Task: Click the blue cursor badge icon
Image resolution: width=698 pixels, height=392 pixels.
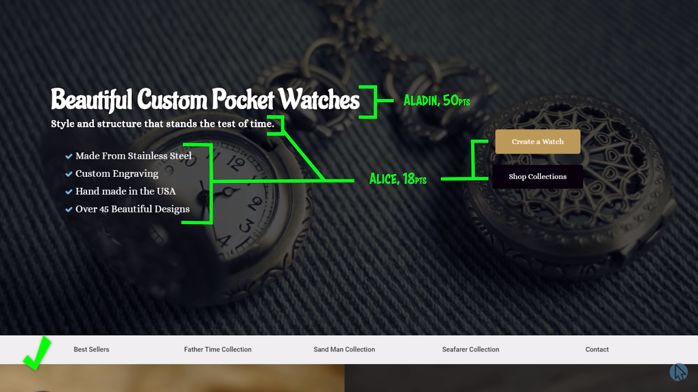Action: [678, 372]
